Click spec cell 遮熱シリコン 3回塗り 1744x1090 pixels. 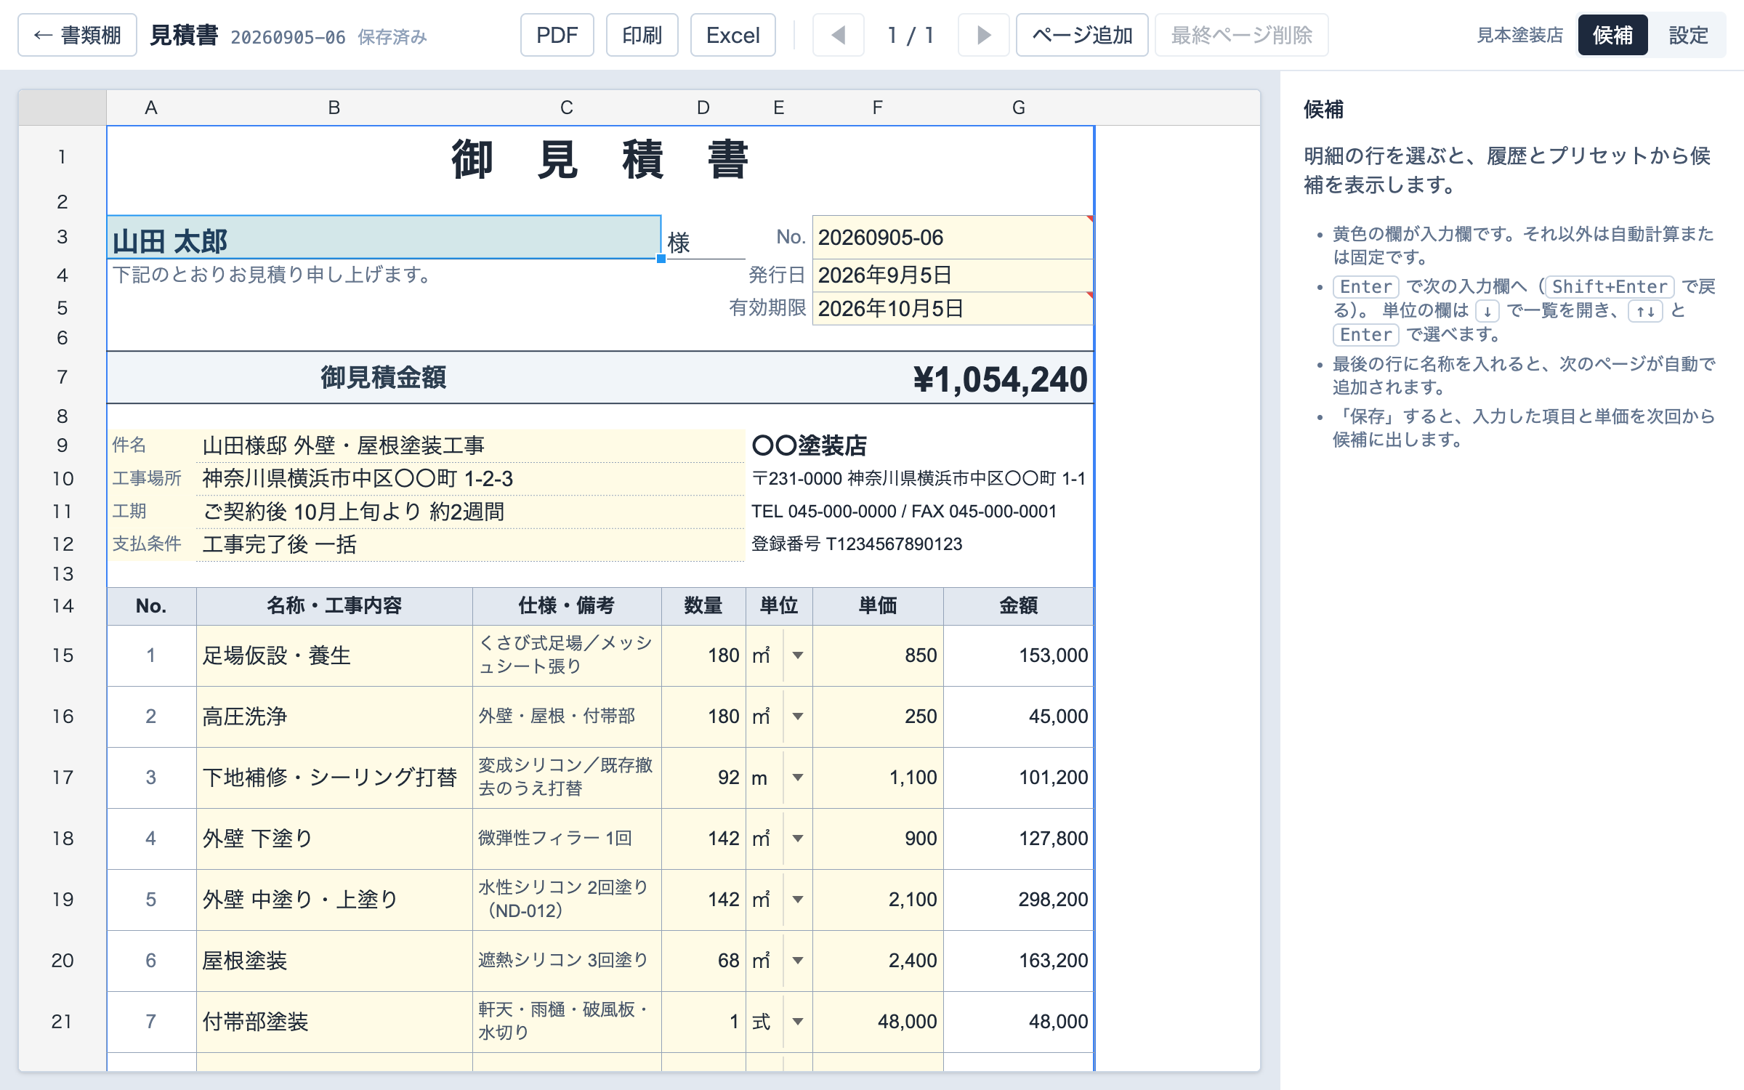[567, 961]
